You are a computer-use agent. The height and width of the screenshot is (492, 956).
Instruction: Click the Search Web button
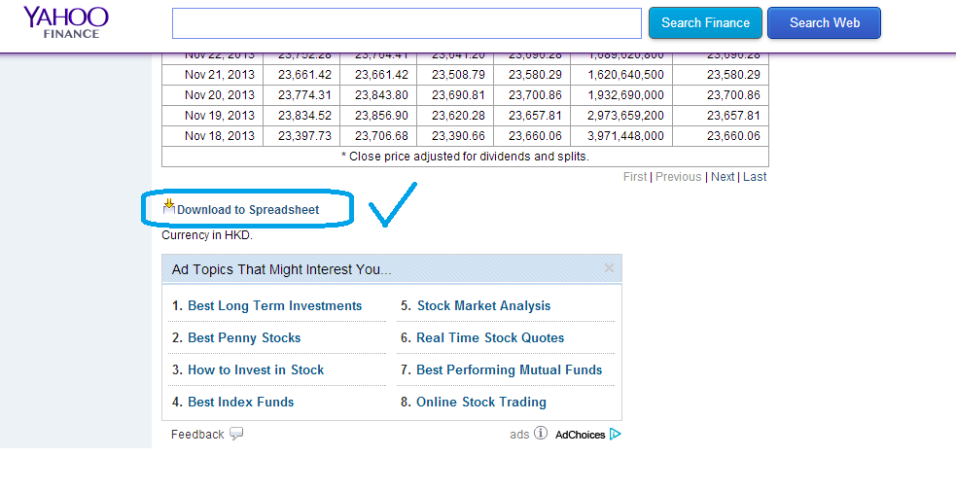[x=825, y=23]
